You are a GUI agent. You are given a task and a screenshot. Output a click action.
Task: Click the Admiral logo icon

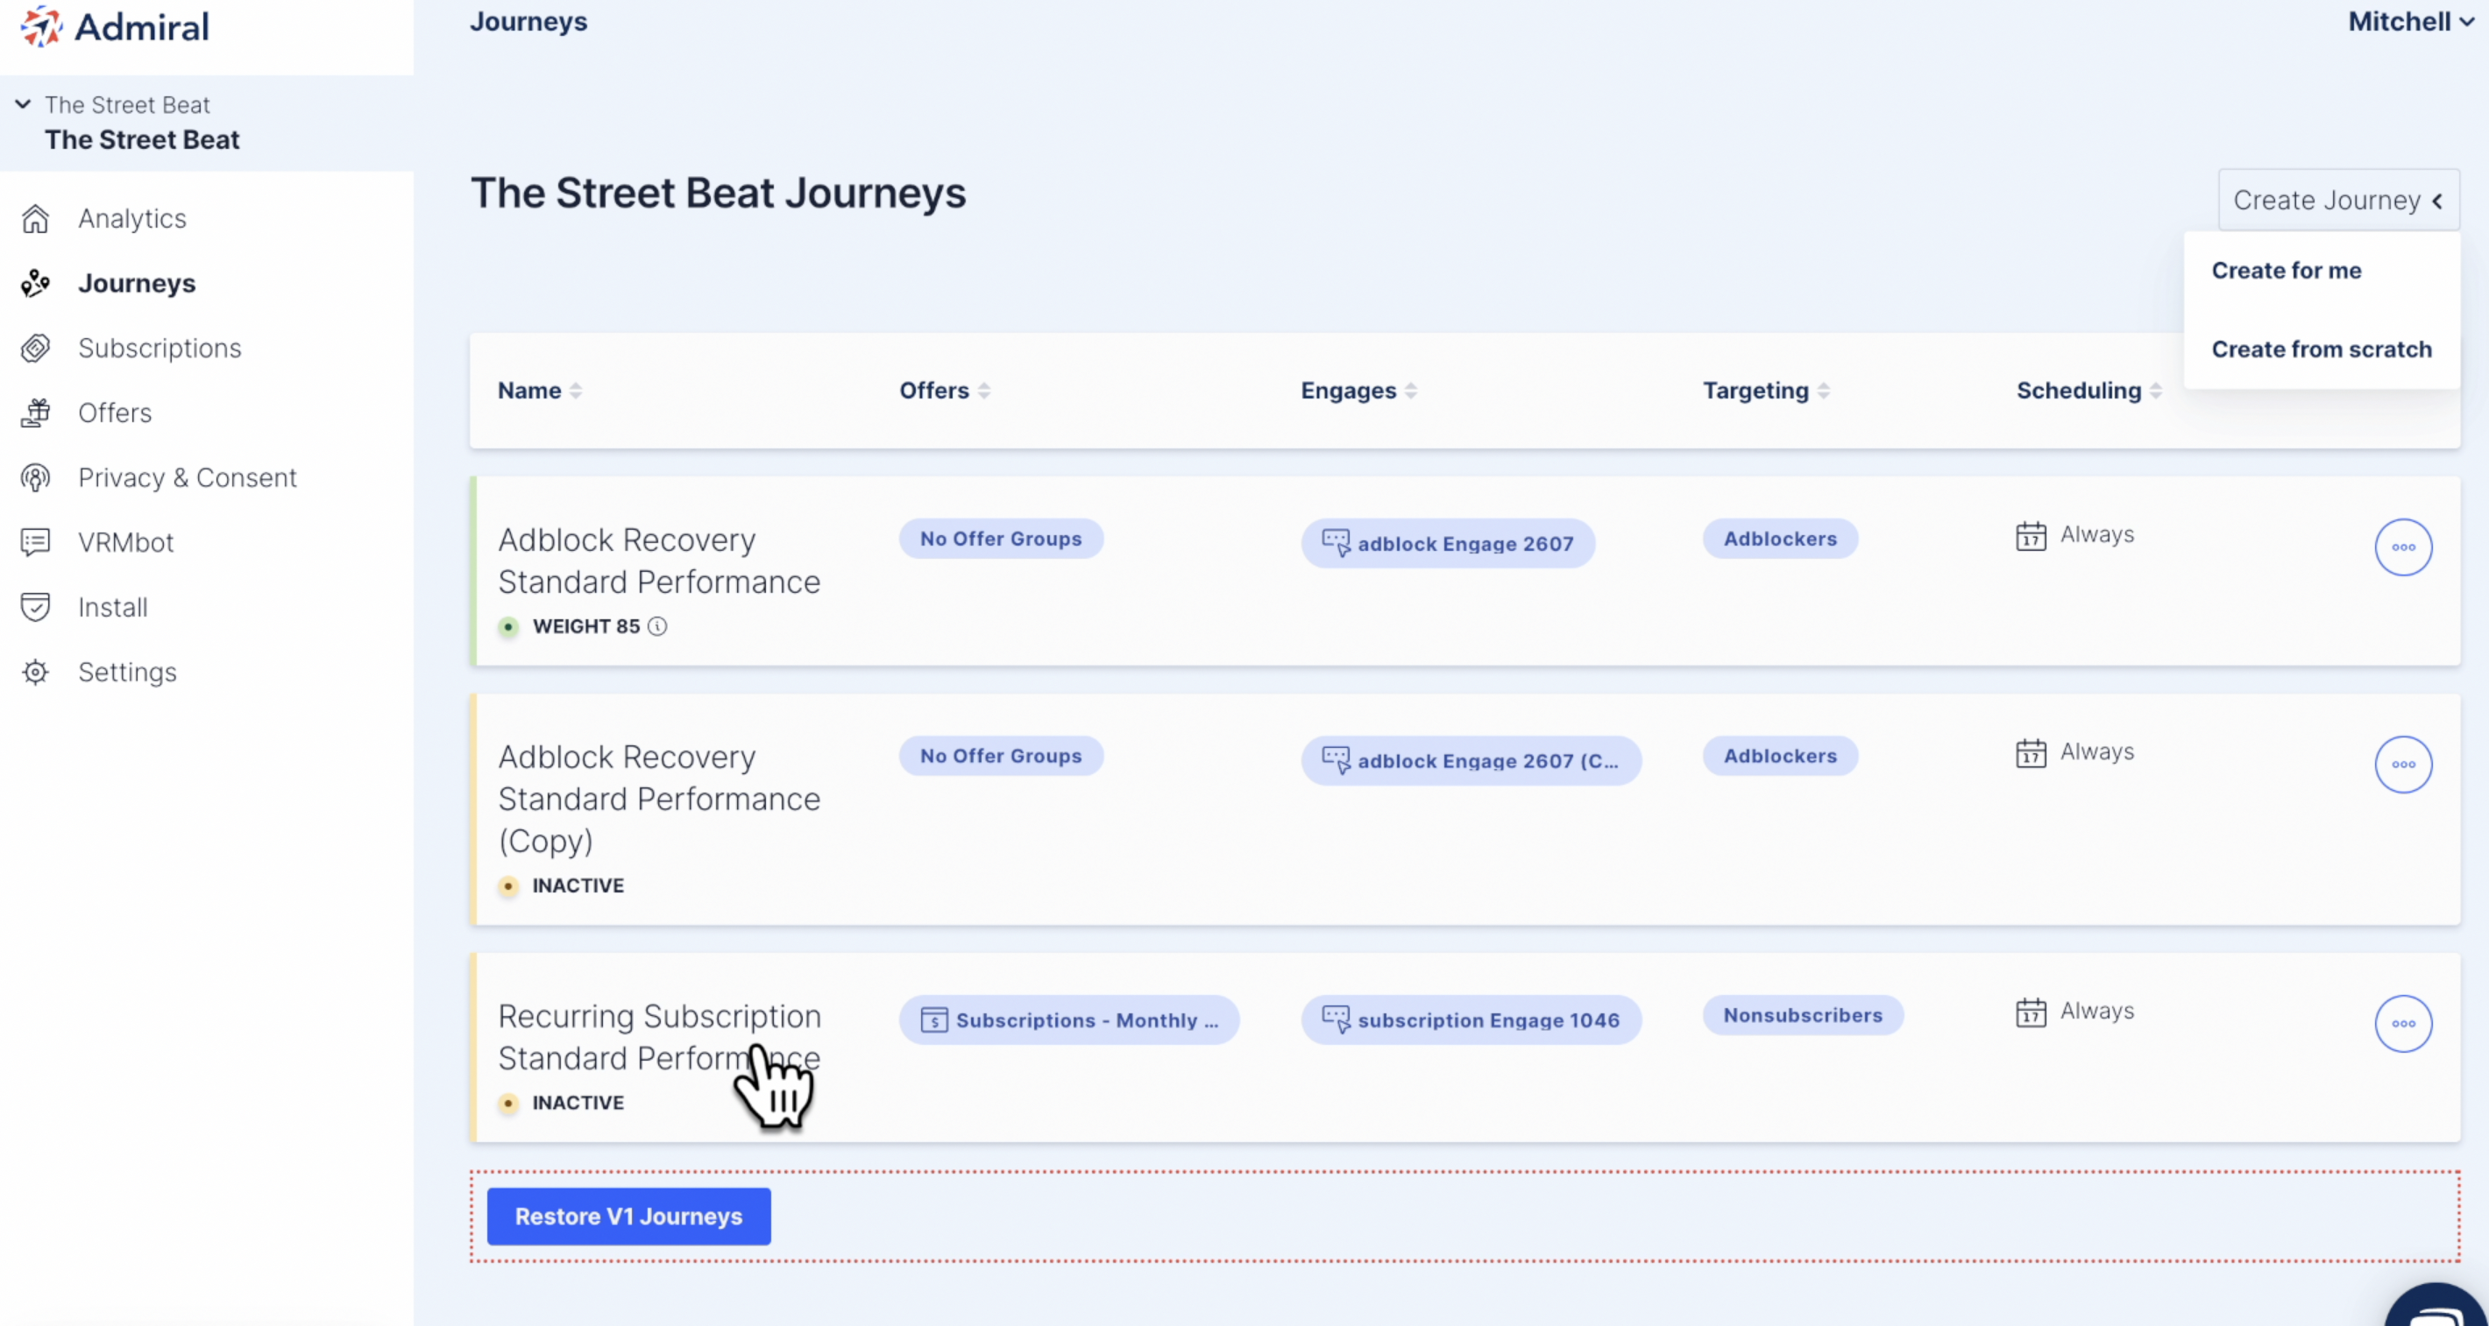click(x=40, y=26)
